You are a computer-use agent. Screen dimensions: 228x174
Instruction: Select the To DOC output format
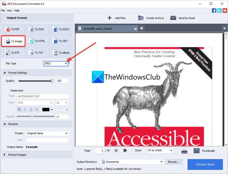tap(37, 29)
